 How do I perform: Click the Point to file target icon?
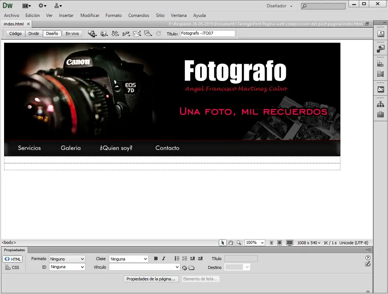pos(184,267)
